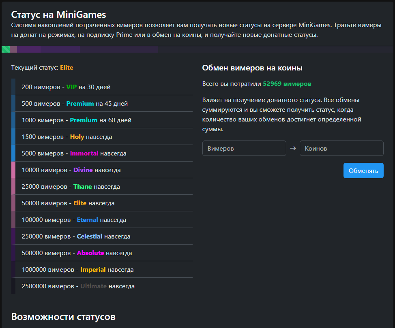Viewport: 395px width, 328px height.
Task: Click the Вимеров input field
Action: (244, 148)
